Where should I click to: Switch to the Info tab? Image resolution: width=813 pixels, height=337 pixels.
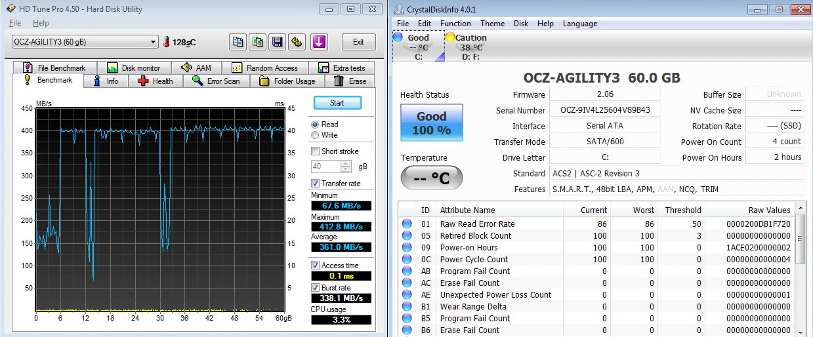(x=106, y=81)
